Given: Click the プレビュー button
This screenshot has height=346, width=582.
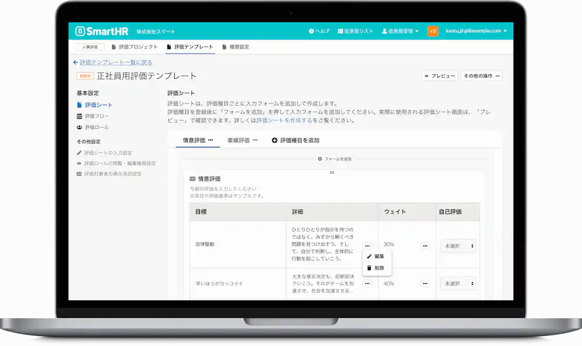Looking at the screenshot, I should tap(441, 76).
